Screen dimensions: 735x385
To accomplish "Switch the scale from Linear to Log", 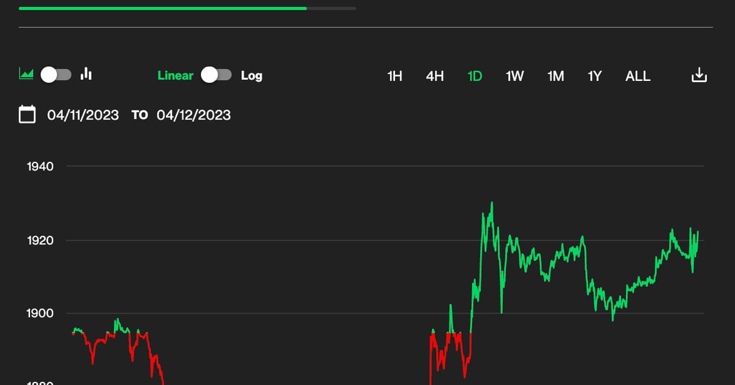I will click(x=216, y=75).
